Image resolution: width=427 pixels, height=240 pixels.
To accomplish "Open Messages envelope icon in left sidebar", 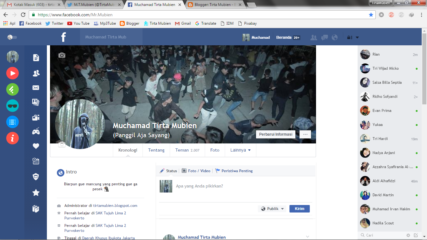I will 36,88.
